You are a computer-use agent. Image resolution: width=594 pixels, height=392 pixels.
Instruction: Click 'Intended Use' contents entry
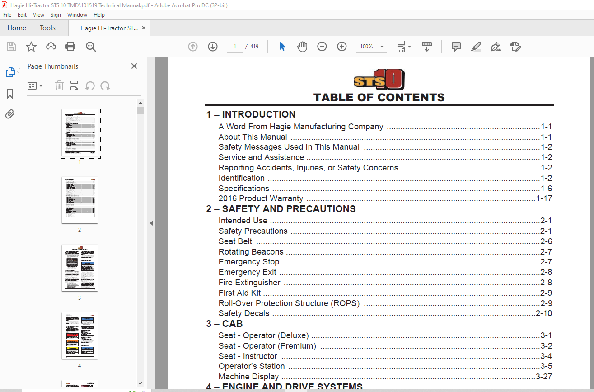[x=243, y=221]
